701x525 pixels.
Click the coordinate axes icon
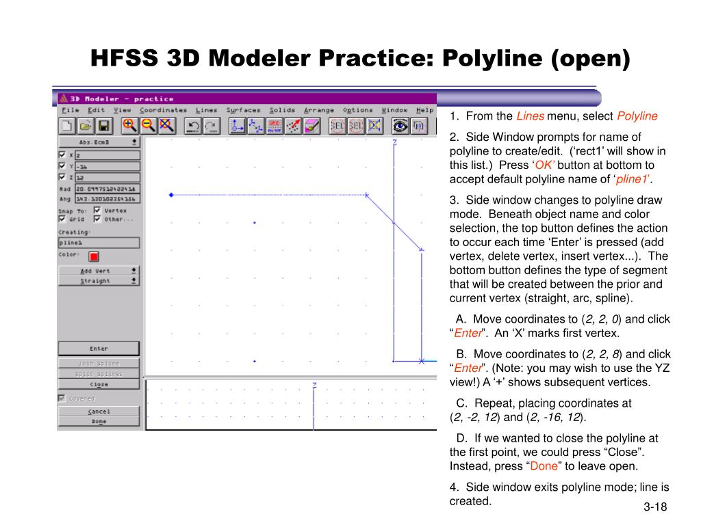pyautogui.click(x=237, y=126)
